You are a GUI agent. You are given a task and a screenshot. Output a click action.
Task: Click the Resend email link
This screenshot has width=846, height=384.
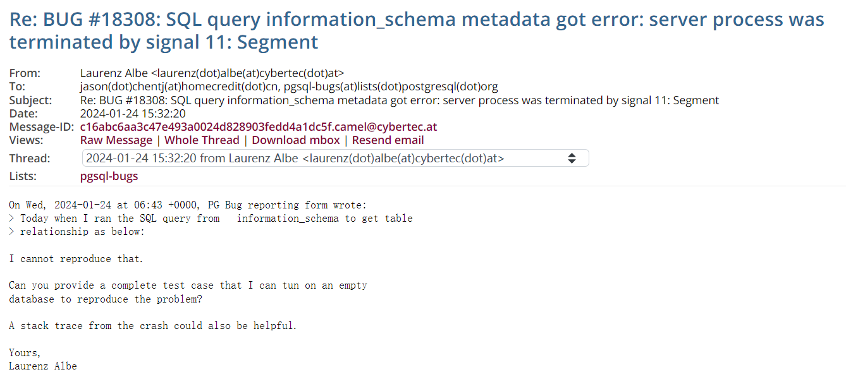click(388, 140)
